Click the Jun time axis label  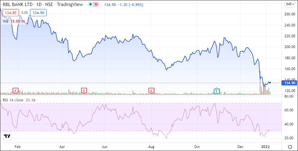[105, 147]
